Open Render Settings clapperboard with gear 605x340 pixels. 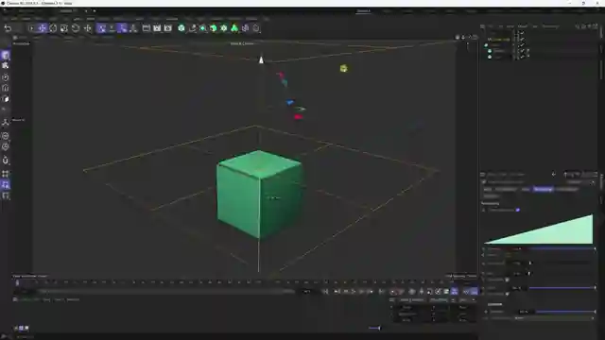pyautogui.click(x=168, y=28)
